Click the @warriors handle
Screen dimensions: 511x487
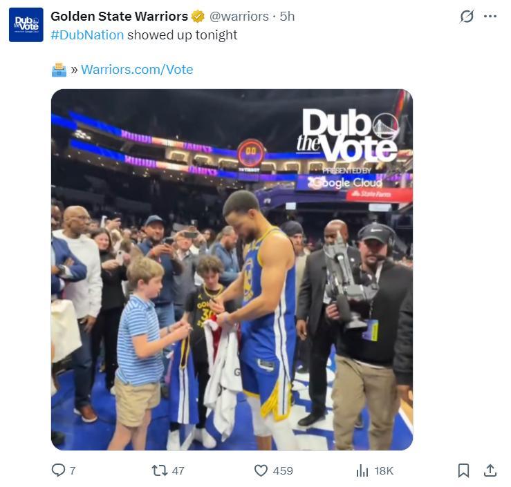[x=239, y=16]
